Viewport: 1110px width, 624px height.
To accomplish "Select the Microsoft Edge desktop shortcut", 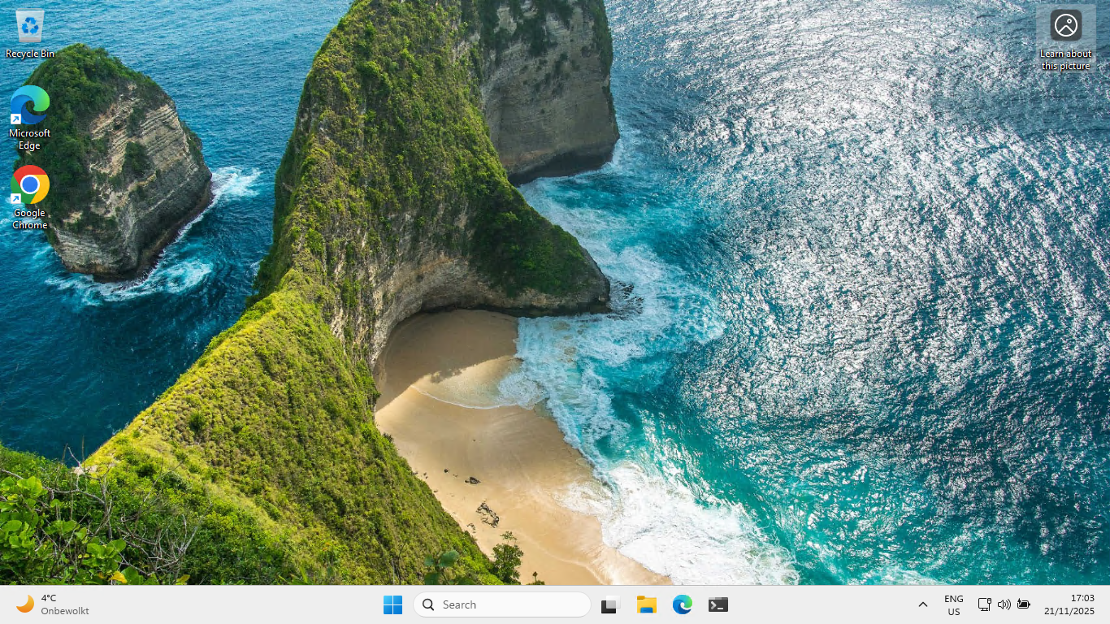I will tap(30, 107).
